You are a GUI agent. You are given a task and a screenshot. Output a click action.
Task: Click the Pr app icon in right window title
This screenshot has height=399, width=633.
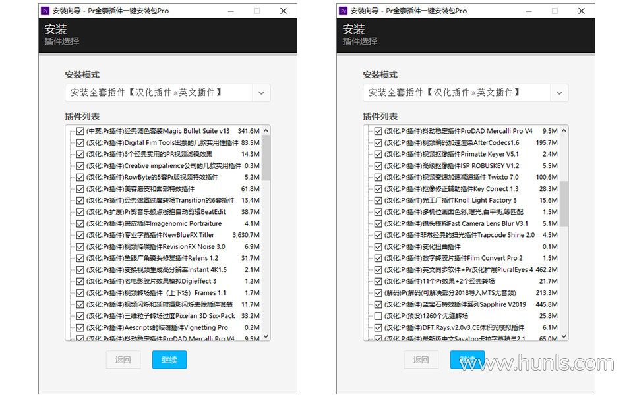(x=343, y=11)
